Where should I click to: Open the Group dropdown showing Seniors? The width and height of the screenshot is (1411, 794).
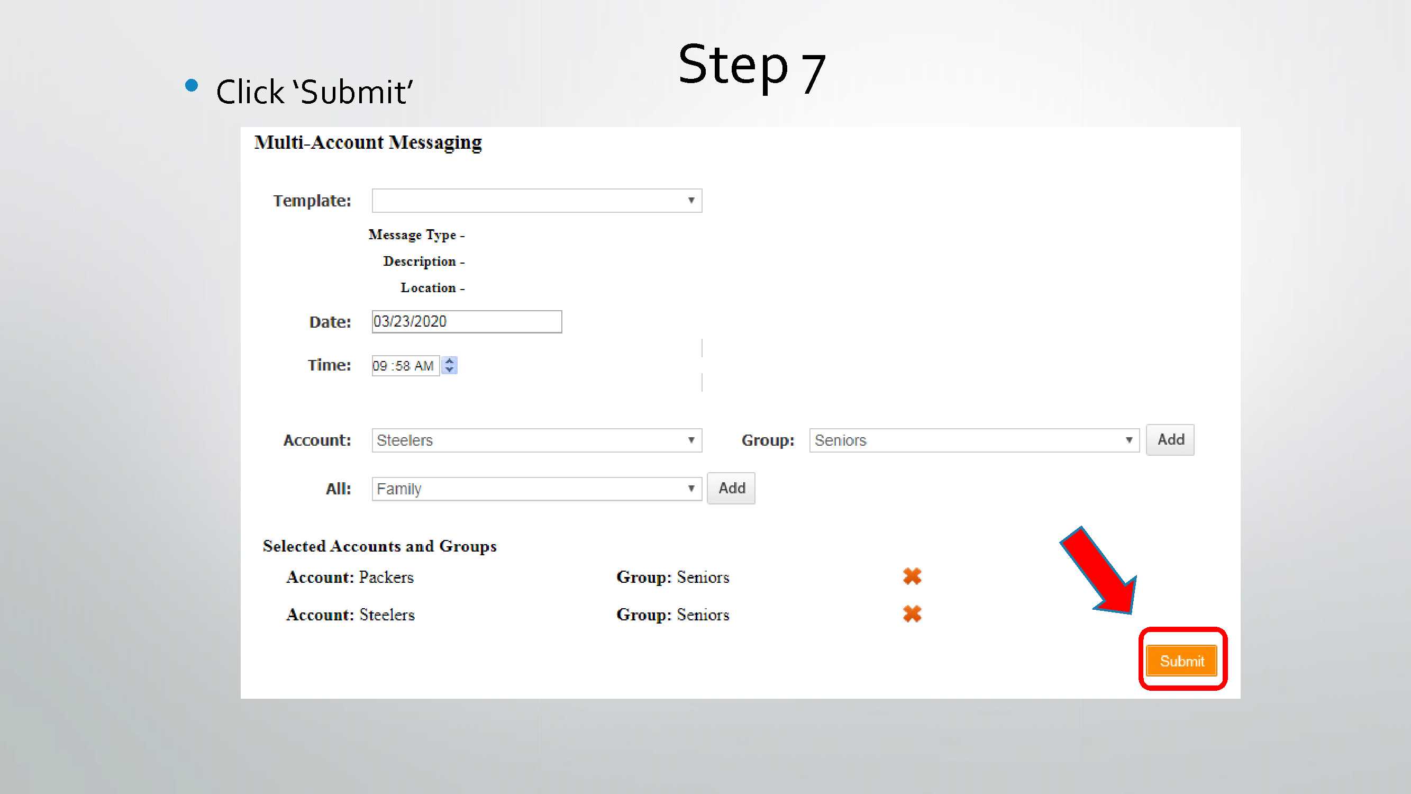tap(975, 440)
